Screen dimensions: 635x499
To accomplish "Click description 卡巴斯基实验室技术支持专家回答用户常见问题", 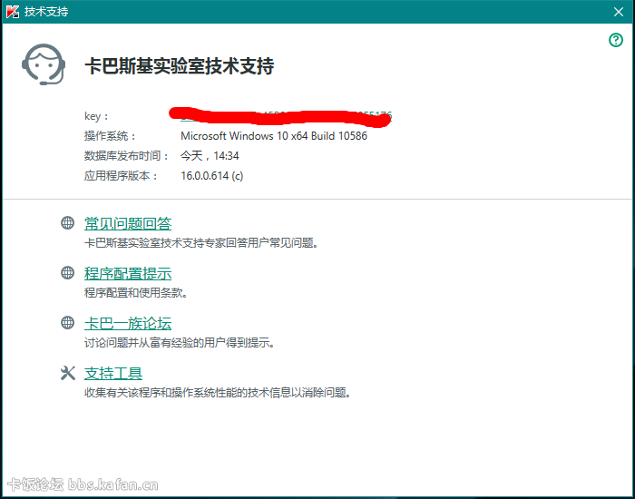I will click(x=201, y=243).
